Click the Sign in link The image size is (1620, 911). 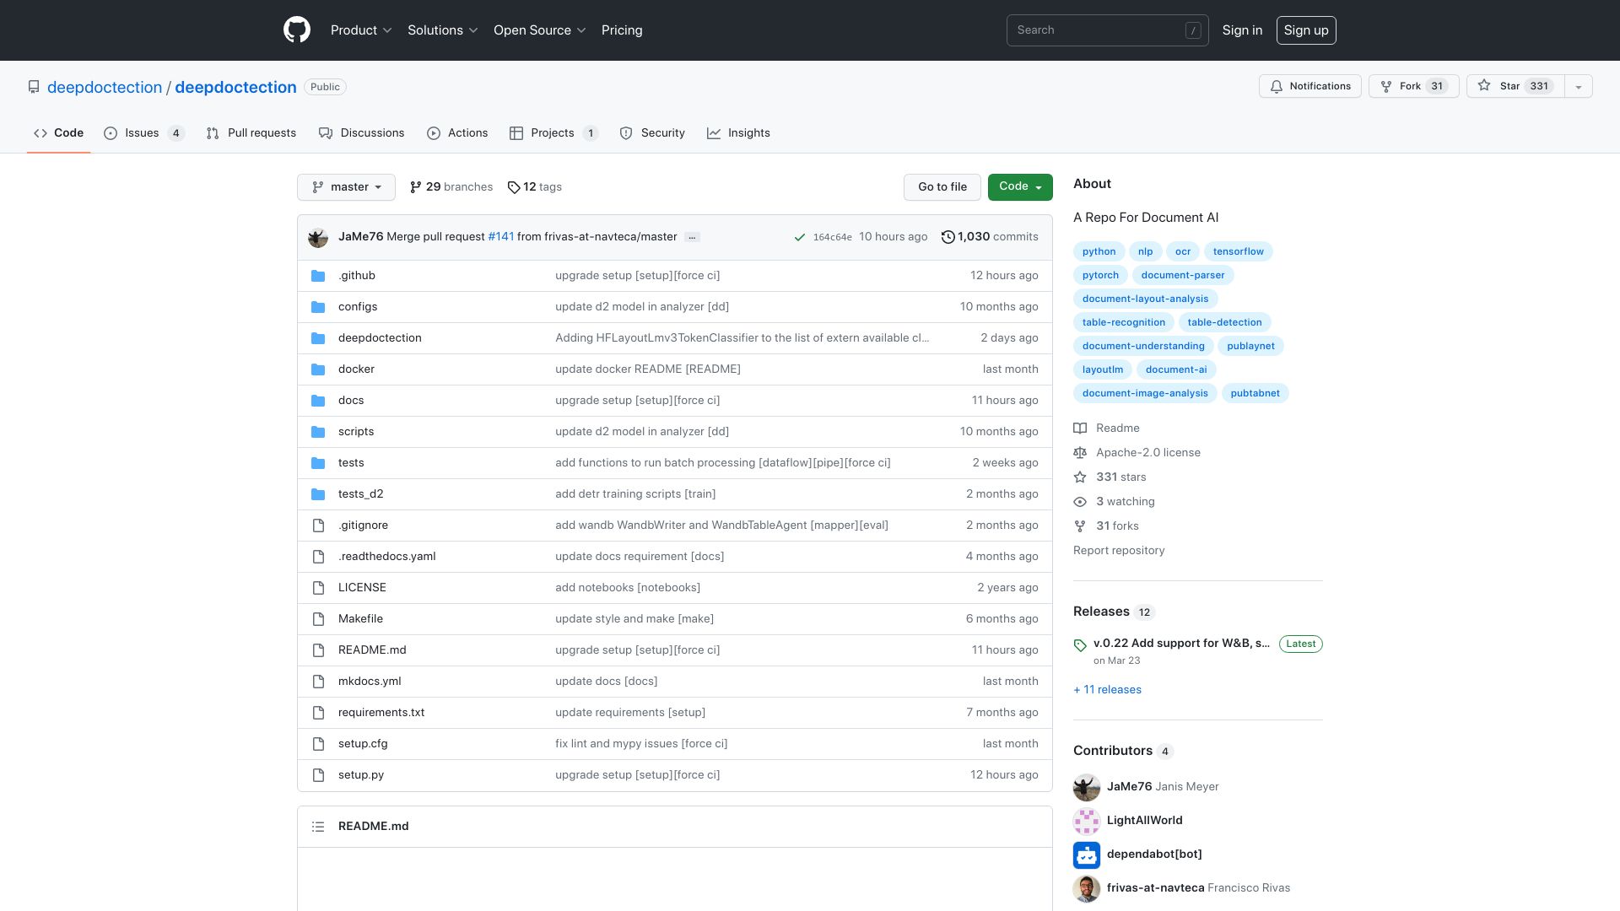(1242, 30)
